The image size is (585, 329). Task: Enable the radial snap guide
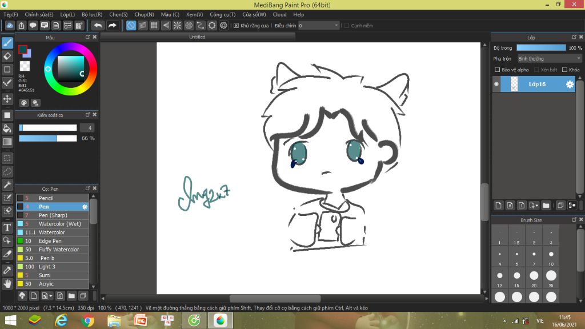pyautogui.click(x=177, y=25)
